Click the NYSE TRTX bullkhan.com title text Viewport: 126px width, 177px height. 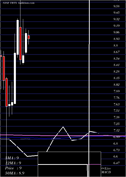(x=18, y=3)
